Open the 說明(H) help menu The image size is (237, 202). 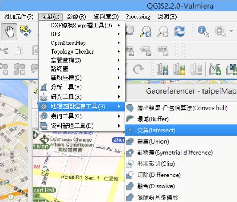pyautogui.click(x=167, y=17)
